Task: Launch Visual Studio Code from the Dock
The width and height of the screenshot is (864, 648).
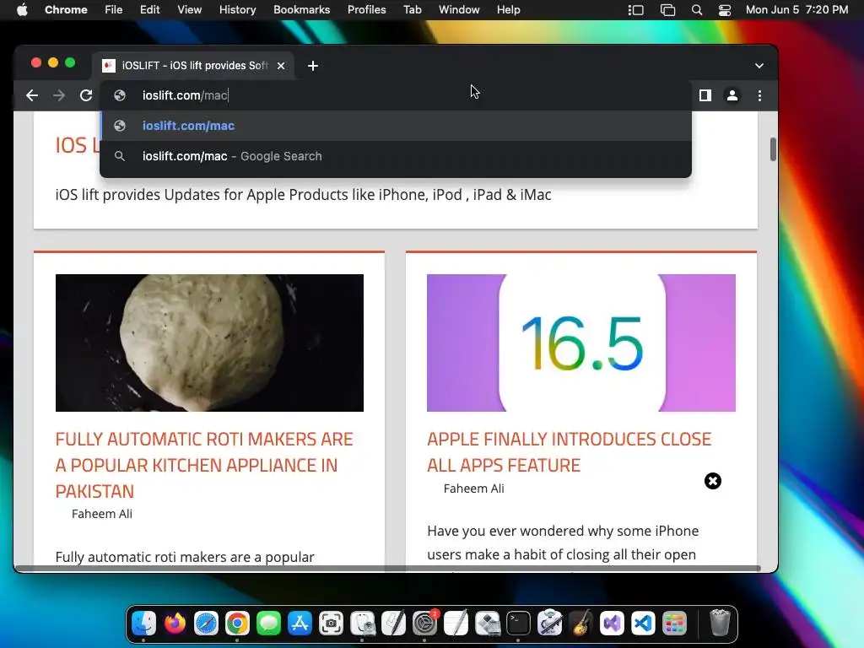Action: click(643, 624)
